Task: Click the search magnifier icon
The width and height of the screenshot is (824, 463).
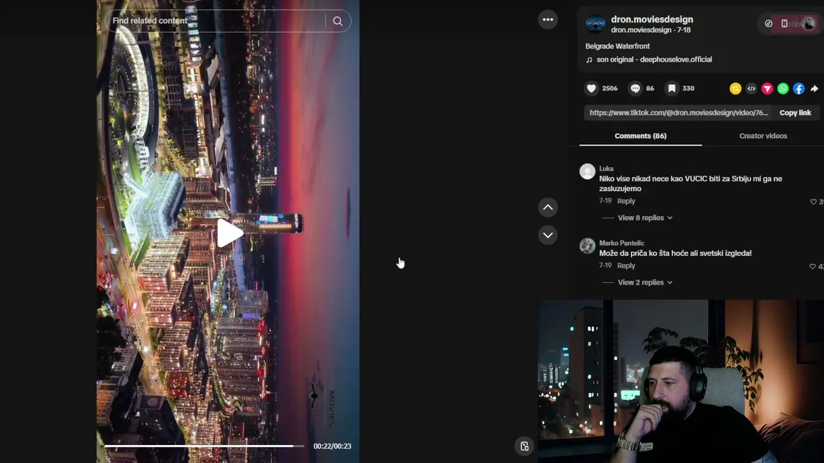Action: point(337,21)
